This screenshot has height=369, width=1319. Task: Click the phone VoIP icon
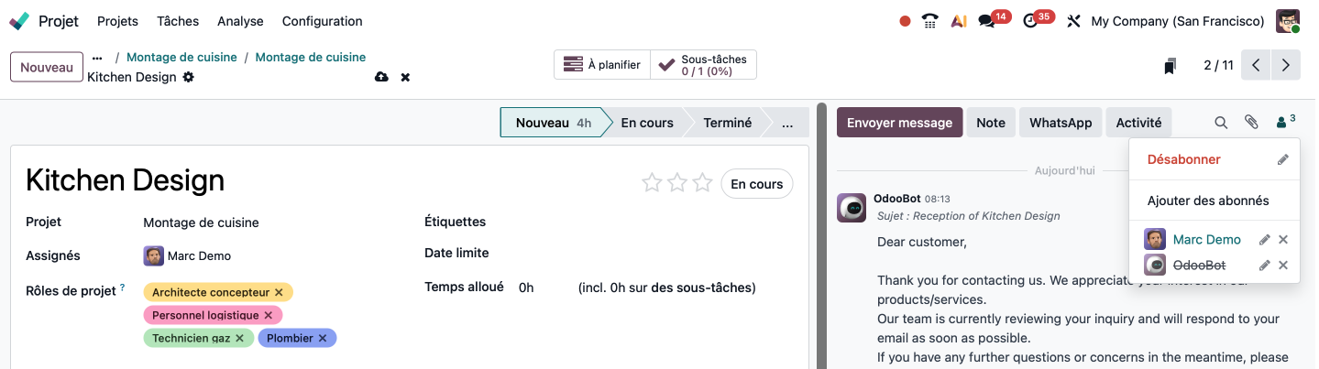931,21
